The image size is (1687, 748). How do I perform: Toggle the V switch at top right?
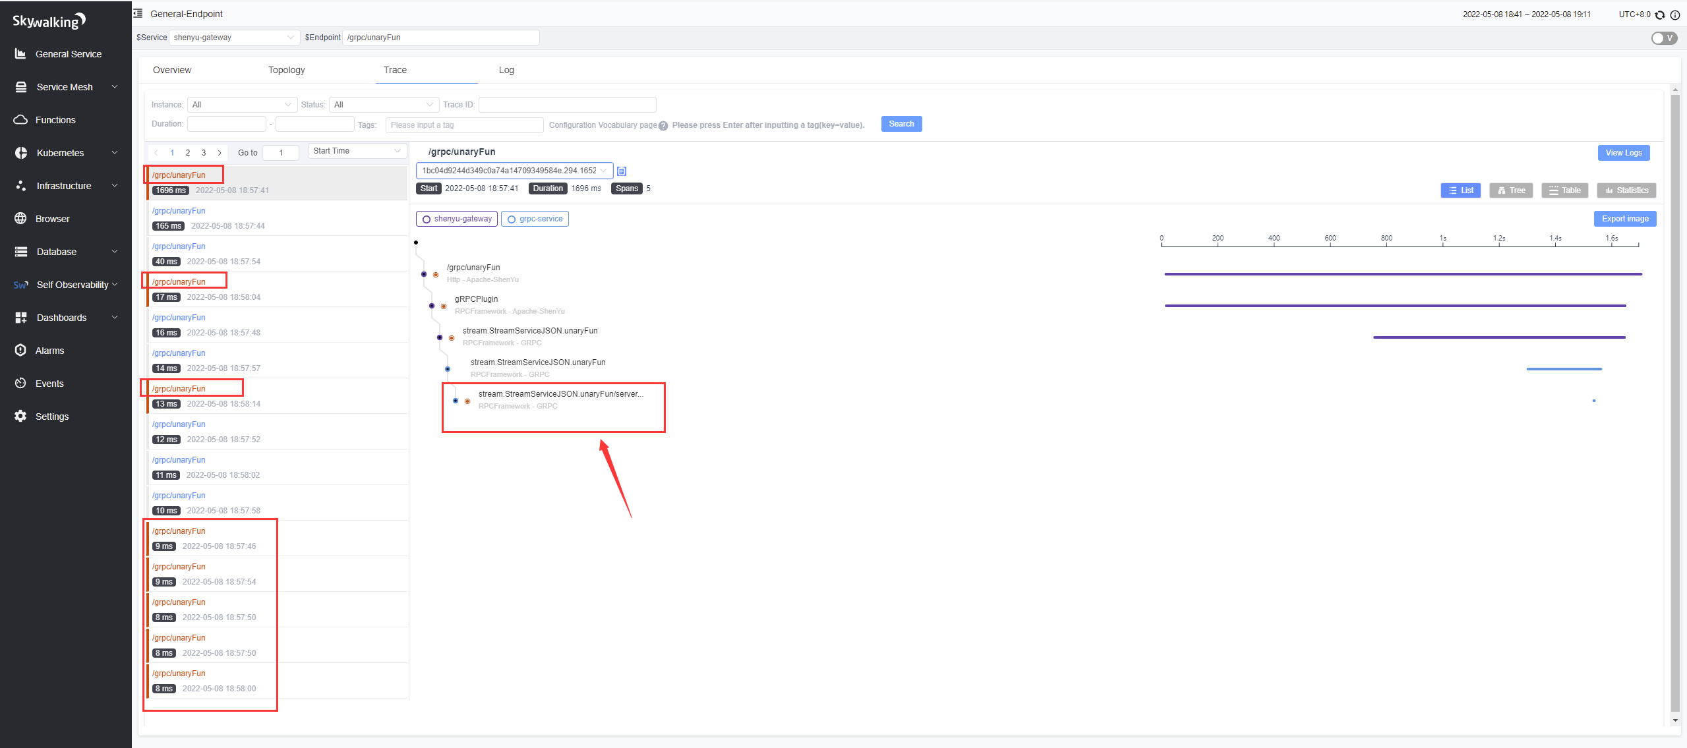(1663, 38)
